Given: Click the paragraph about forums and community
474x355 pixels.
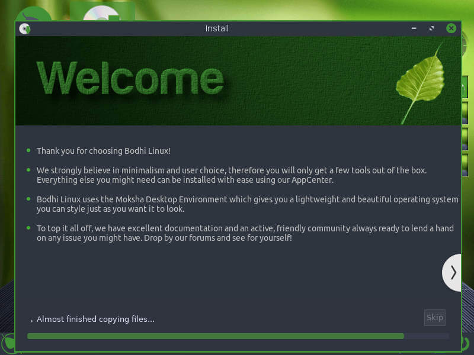Looking at the screenshot, I should point(245,233).
